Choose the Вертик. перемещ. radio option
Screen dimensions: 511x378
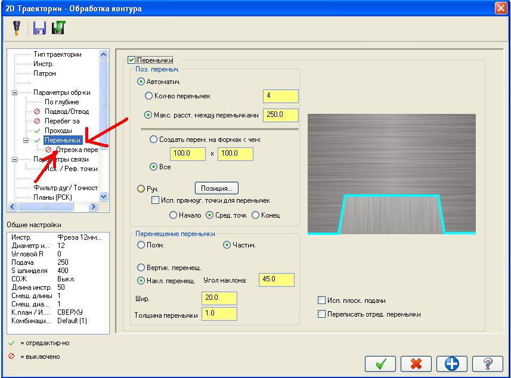pos(141,268)
